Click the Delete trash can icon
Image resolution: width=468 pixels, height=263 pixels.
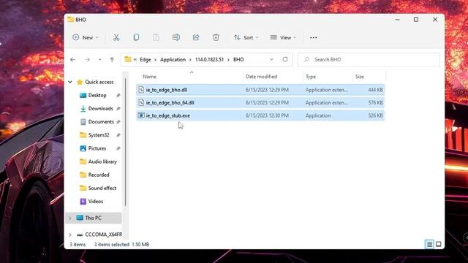point(216,37)
